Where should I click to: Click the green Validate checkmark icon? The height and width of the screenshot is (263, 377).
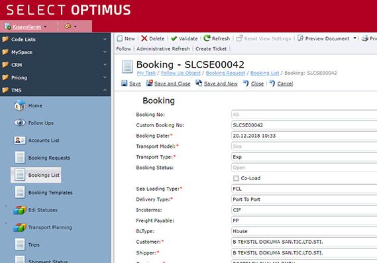point(174,38)
